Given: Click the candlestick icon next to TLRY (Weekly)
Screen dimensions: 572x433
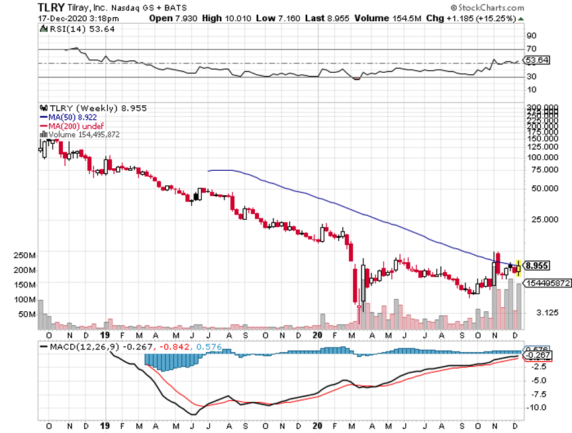Looking at the screenshot, I should pyautogui.click(x=42, y=108).
